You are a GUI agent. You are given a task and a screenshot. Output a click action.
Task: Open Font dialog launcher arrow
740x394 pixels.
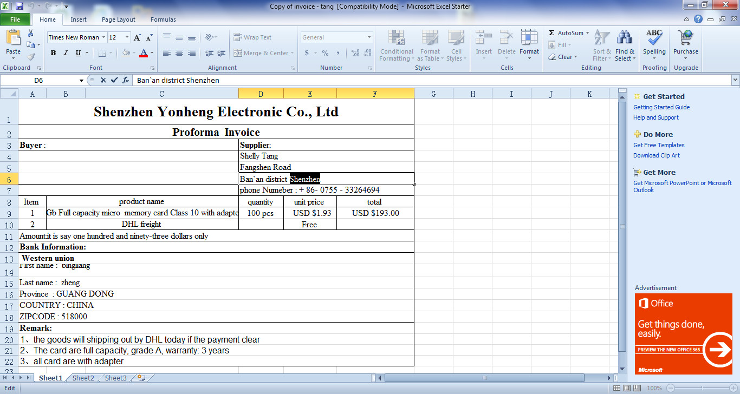click(x=152, y=68)
